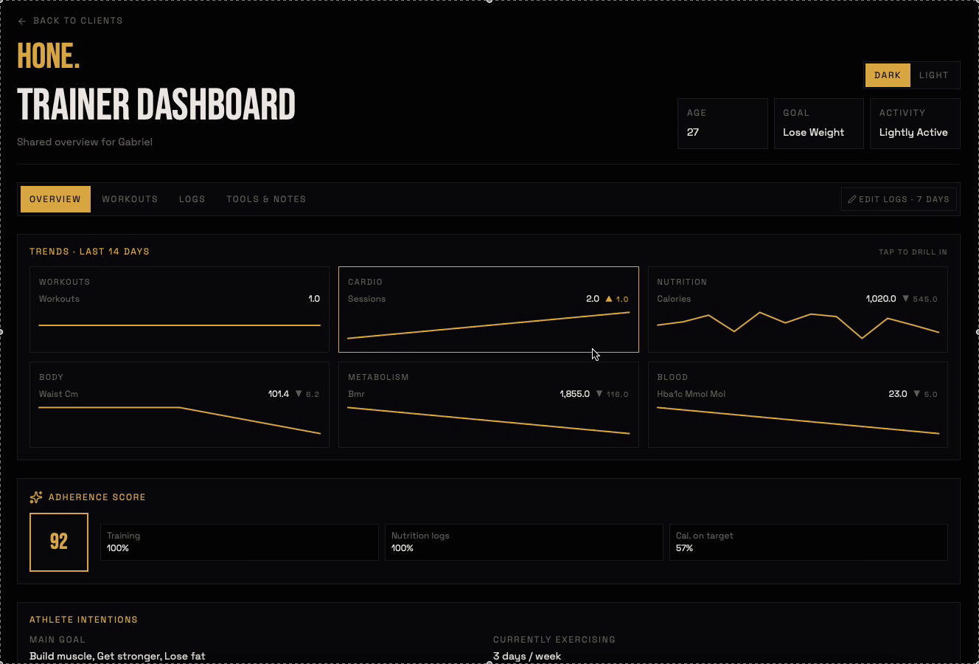979x664 pixels.
Task: Click the "1,855.0" Bmr value
Action: click(x=575, y=394)
